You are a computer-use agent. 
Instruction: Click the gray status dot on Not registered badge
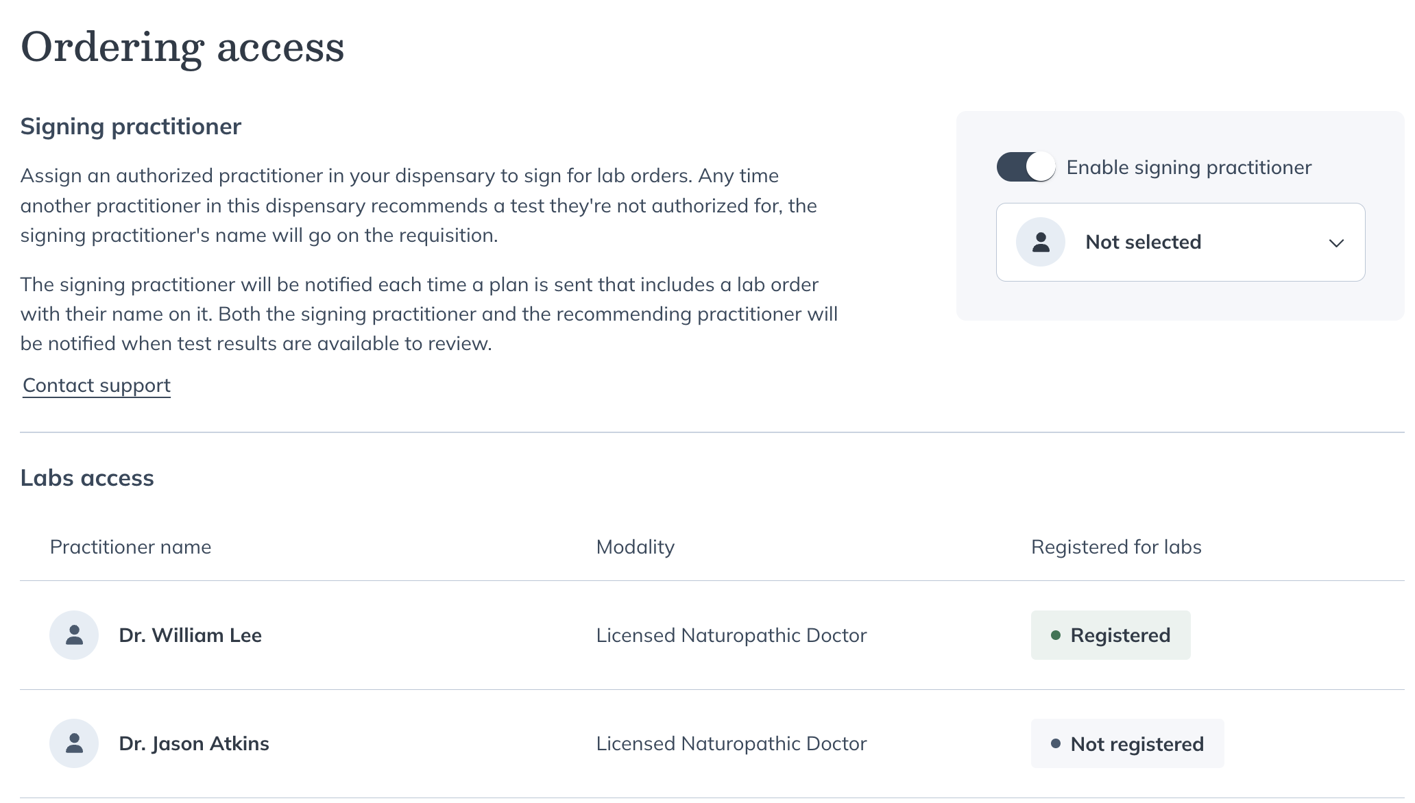(x=1056, y=743)
